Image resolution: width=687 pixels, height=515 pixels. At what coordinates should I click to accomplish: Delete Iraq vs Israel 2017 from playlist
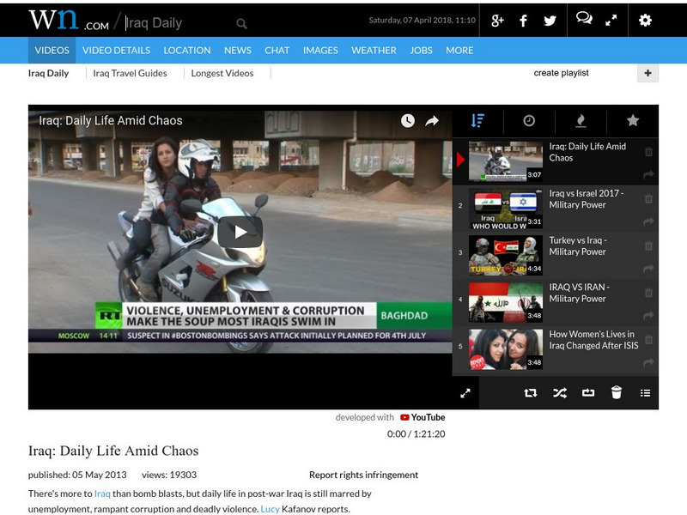pyautogui.click(x=649, y=199)
